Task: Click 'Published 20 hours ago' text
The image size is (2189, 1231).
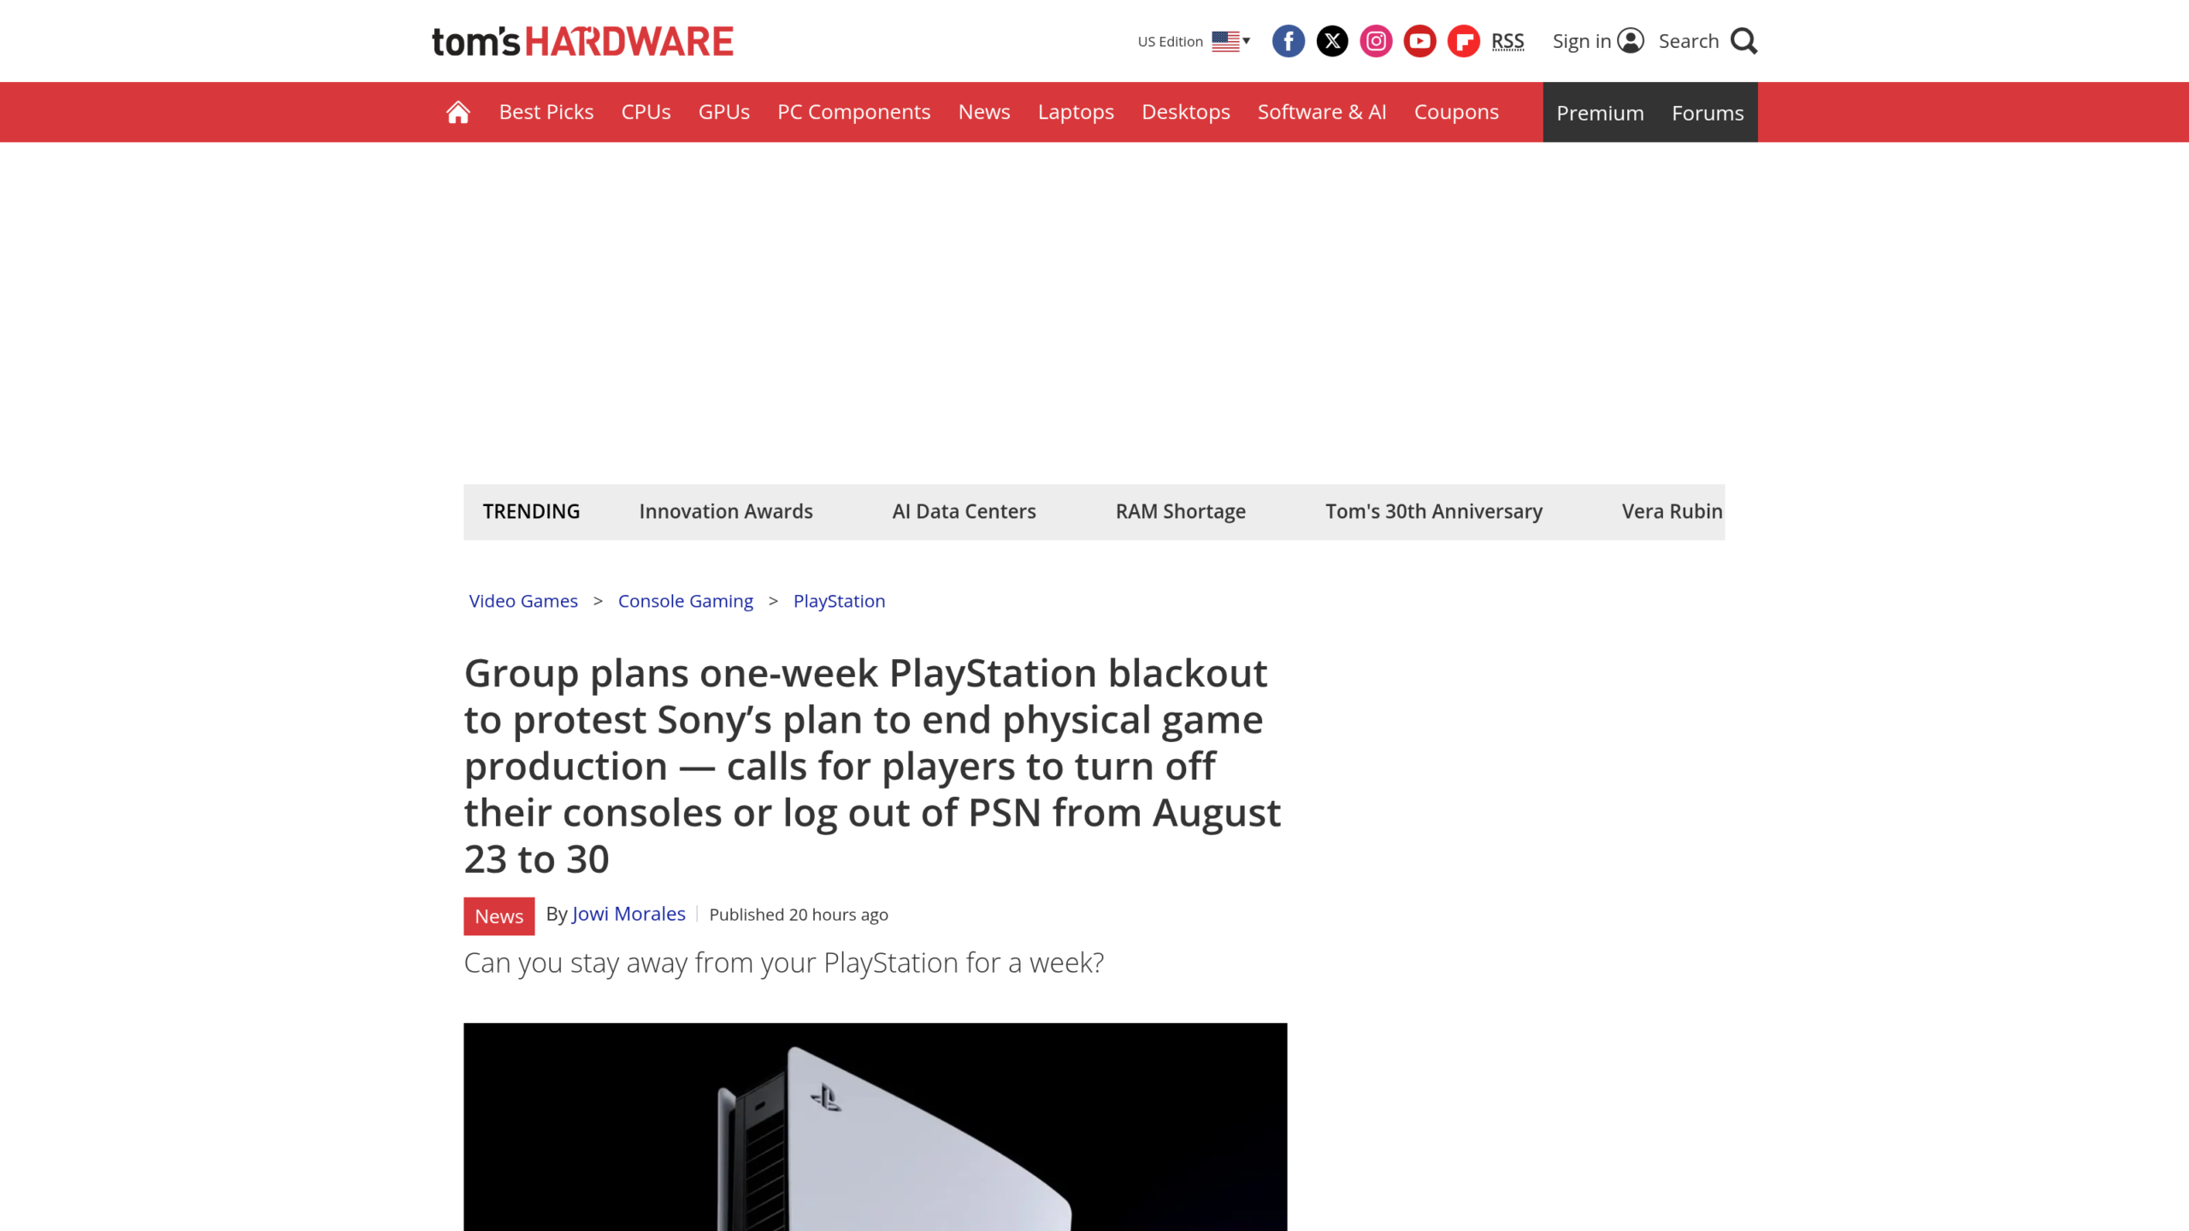Action: pyautogui.click(x=799, y=915)
